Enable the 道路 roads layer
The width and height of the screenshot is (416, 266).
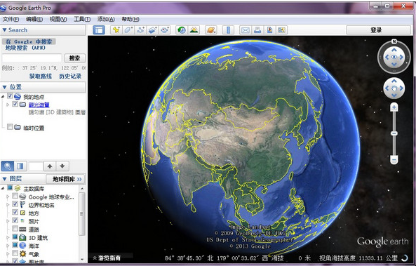[x=15, y=229]
